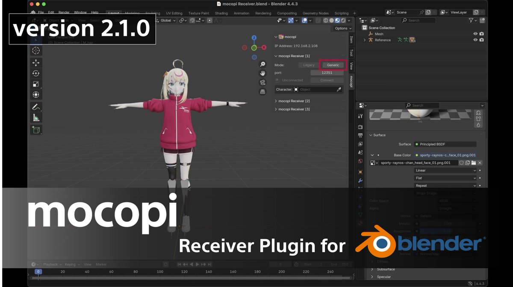Click the Connect button

[327, 80]
